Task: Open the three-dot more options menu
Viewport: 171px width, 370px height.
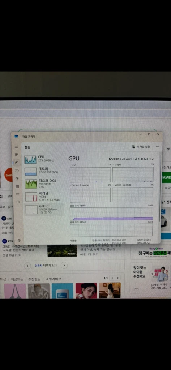Action: [x=158, y=147]
